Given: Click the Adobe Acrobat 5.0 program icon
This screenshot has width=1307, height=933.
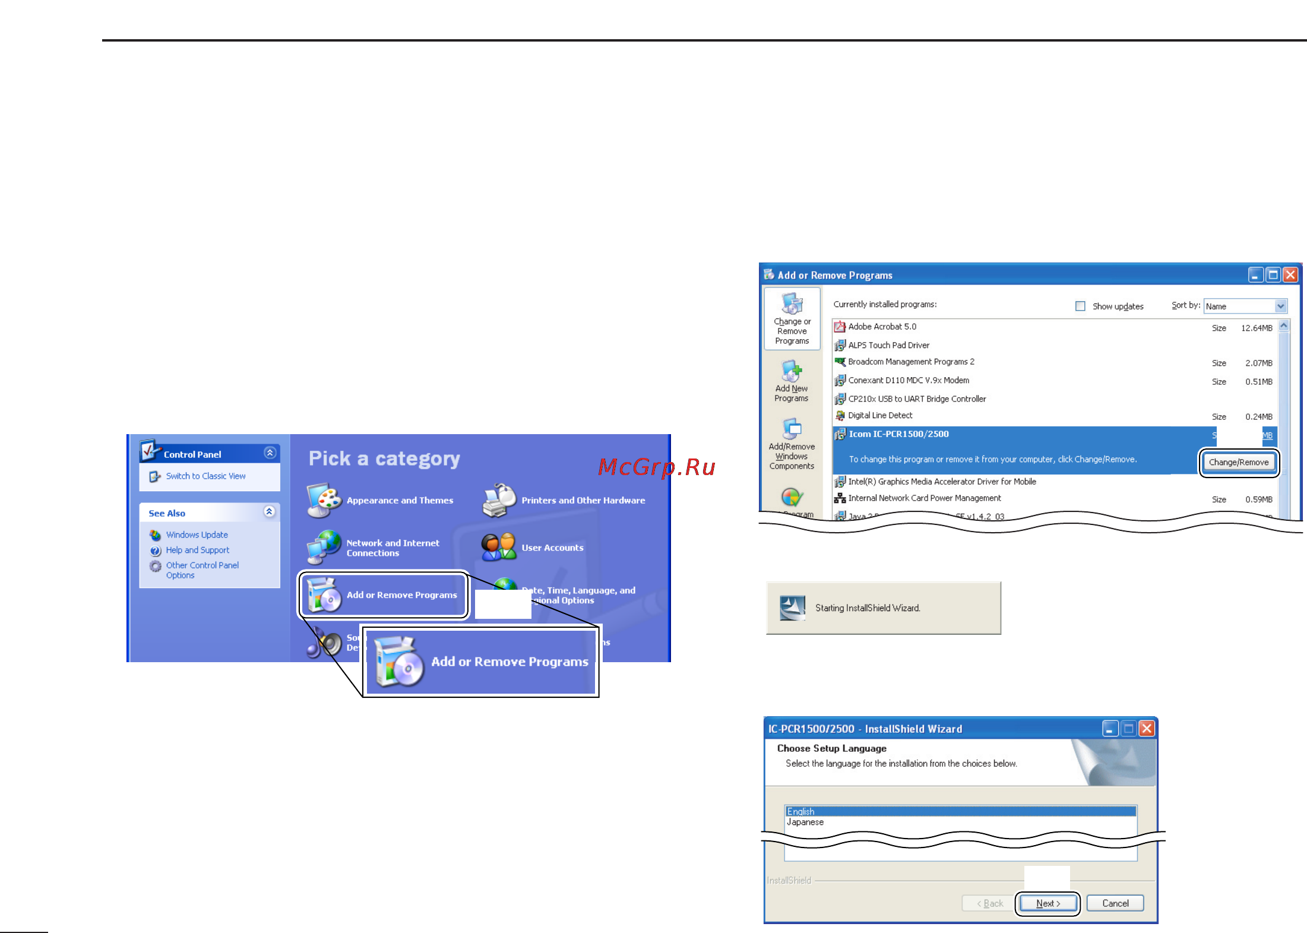Looking at the screenshot, I should pyautogui.click(x=840, y=327).
